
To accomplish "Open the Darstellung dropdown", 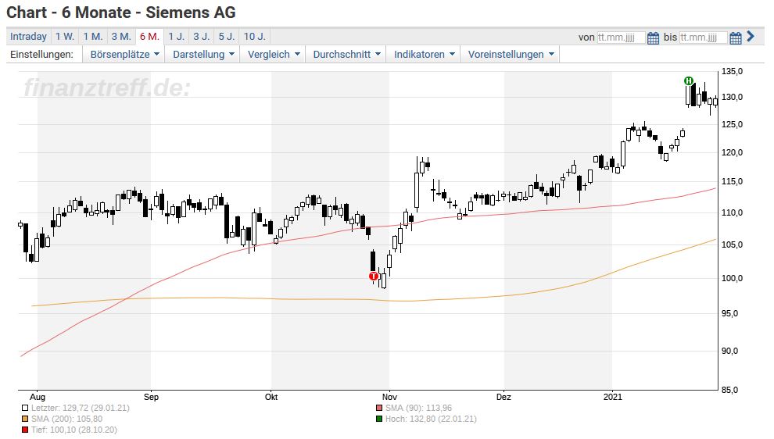I will pos(202,54).
